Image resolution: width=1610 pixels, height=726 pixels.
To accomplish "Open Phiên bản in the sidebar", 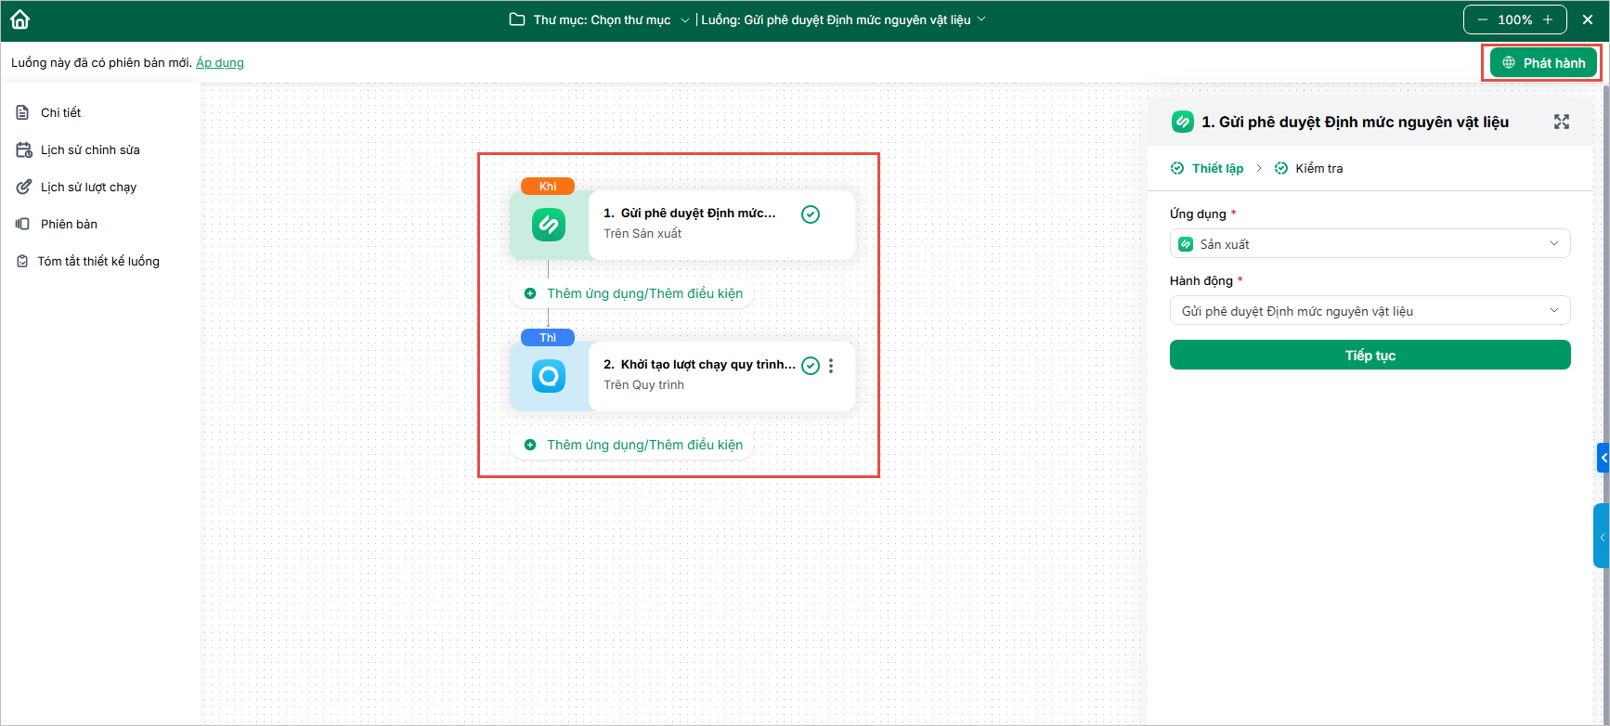I will click(x=69, y=224).
